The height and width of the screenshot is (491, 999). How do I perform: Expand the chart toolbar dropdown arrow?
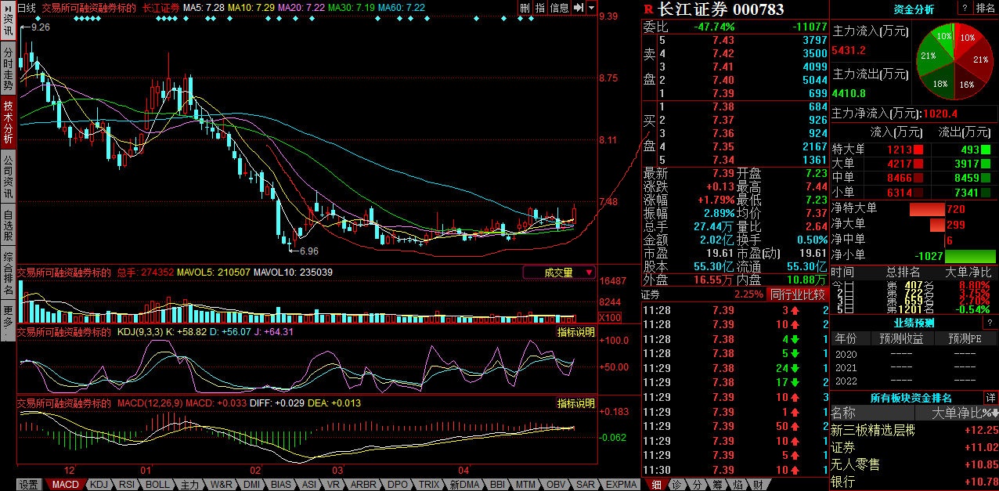pos(591,8)
